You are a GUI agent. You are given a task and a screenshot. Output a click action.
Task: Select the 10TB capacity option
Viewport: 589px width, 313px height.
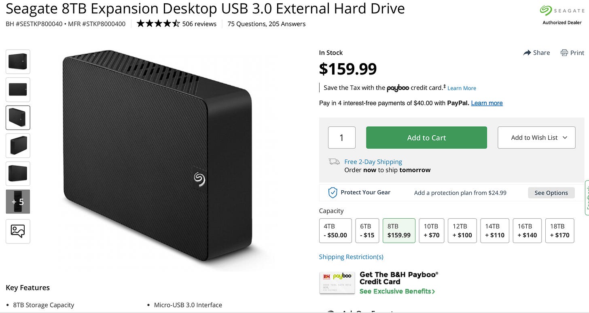pos(431,231)
